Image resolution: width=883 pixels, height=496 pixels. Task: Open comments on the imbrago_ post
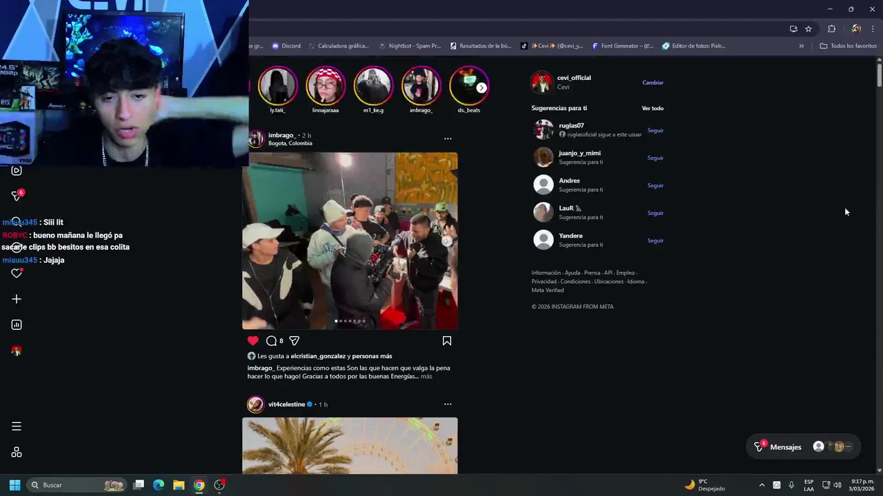click(x=271, y=340)
